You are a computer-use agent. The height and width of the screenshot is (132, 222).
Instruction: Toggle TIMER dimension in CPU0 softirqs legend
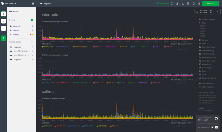(47, 126)
